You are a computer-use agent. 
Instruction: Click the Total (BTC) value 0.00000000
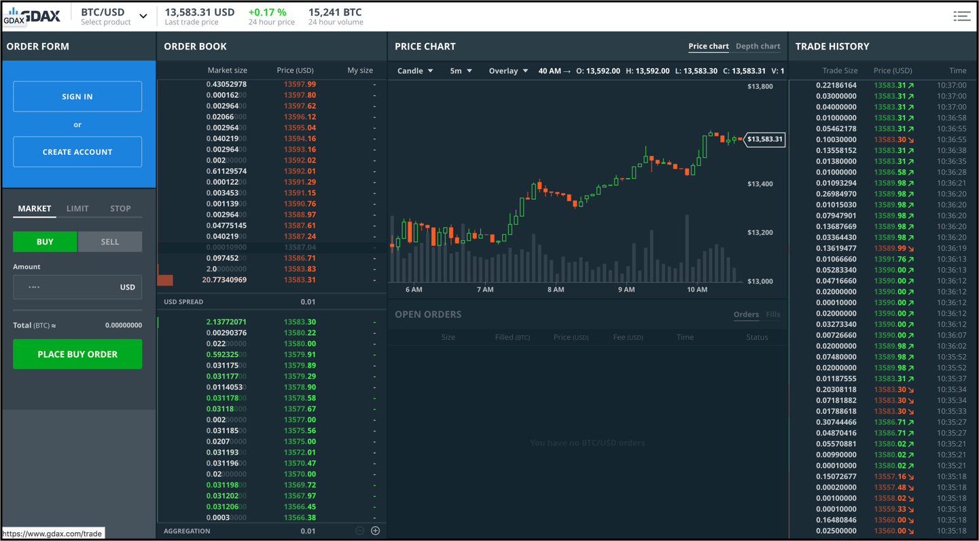[124, 326]
